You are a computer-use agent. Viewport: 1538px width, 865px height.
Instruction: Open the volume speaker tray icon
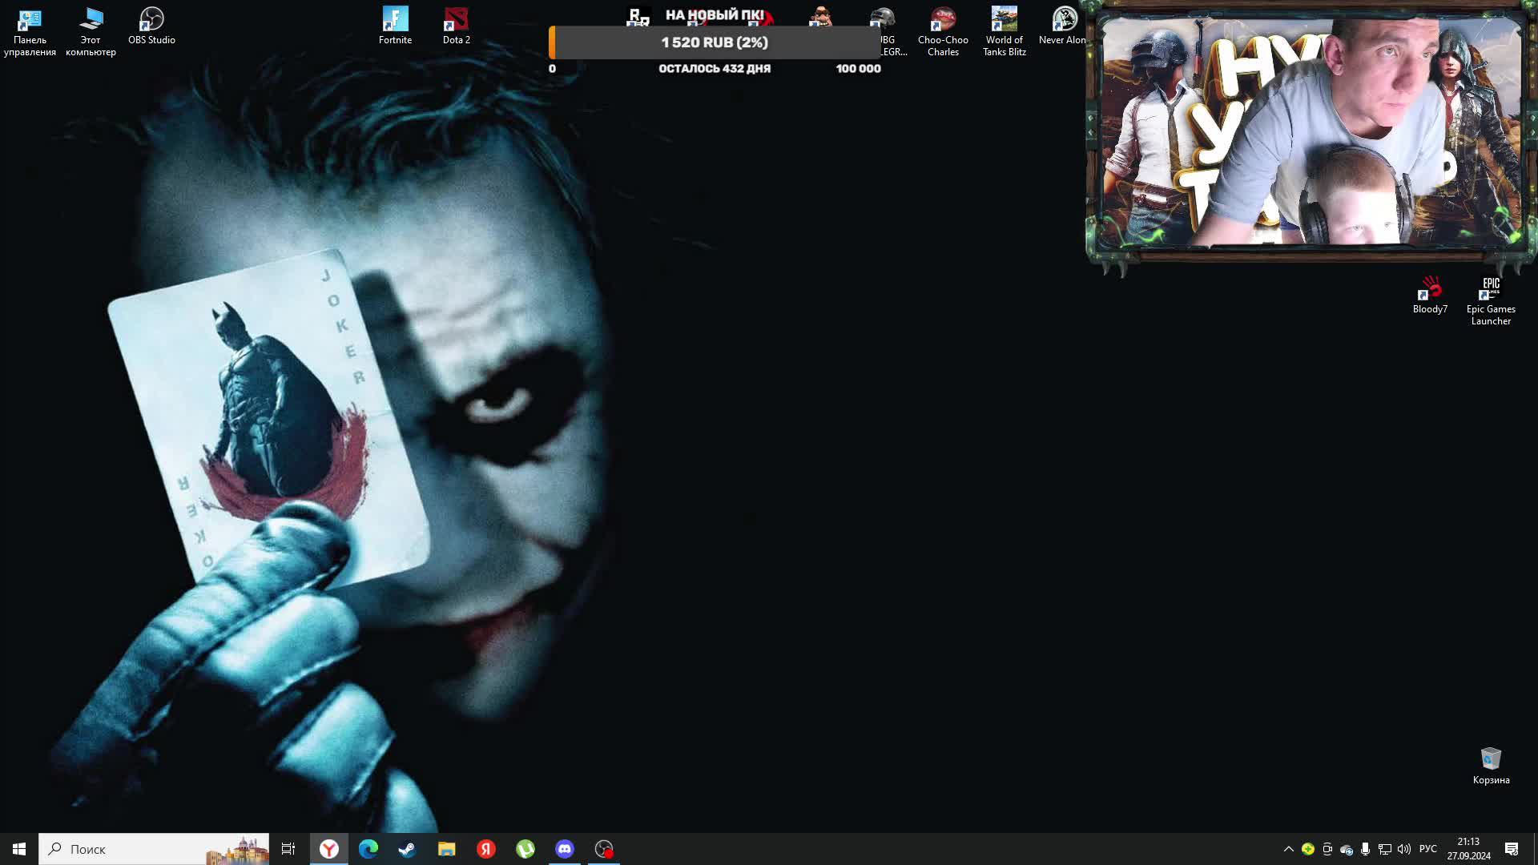(1404, 849)
